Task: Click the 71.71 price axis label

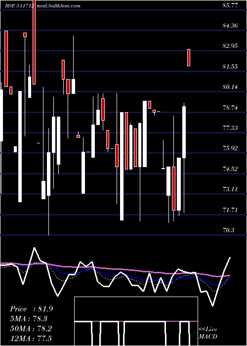Action: 230,210
